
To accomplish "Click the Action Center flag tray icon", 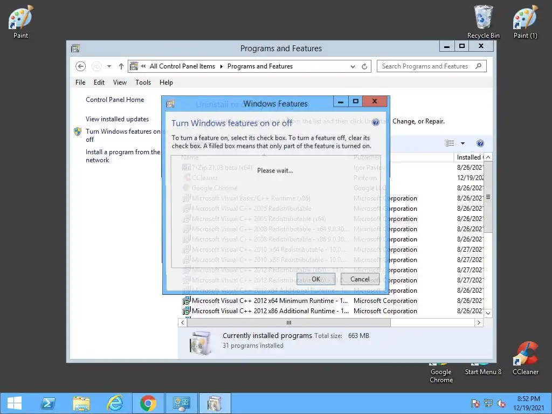I will click(x=475, y=403).
